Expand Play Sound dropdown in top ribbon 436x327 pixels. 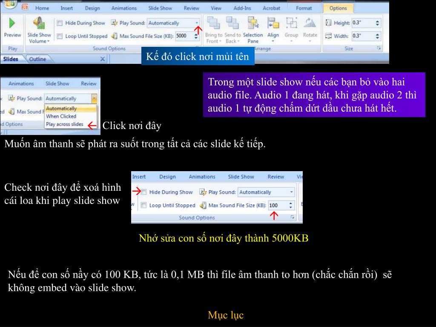click(x=197, y=23)
